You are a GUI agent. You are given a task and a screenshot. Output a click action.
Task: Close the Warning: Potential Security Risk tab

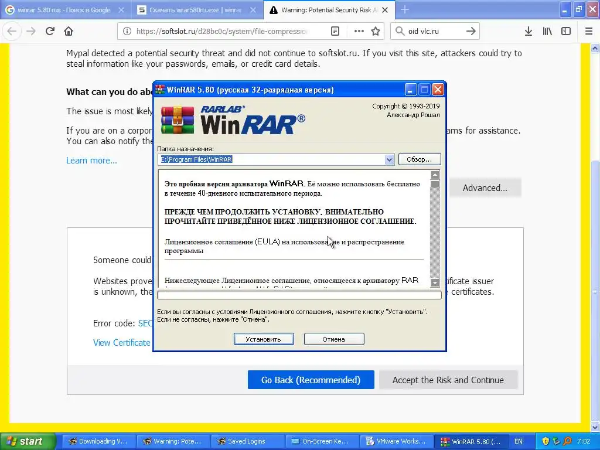[x=385, y=11]
